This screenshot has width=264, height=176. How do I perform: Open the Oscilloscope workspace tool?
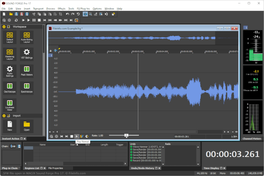coord(10,87)
